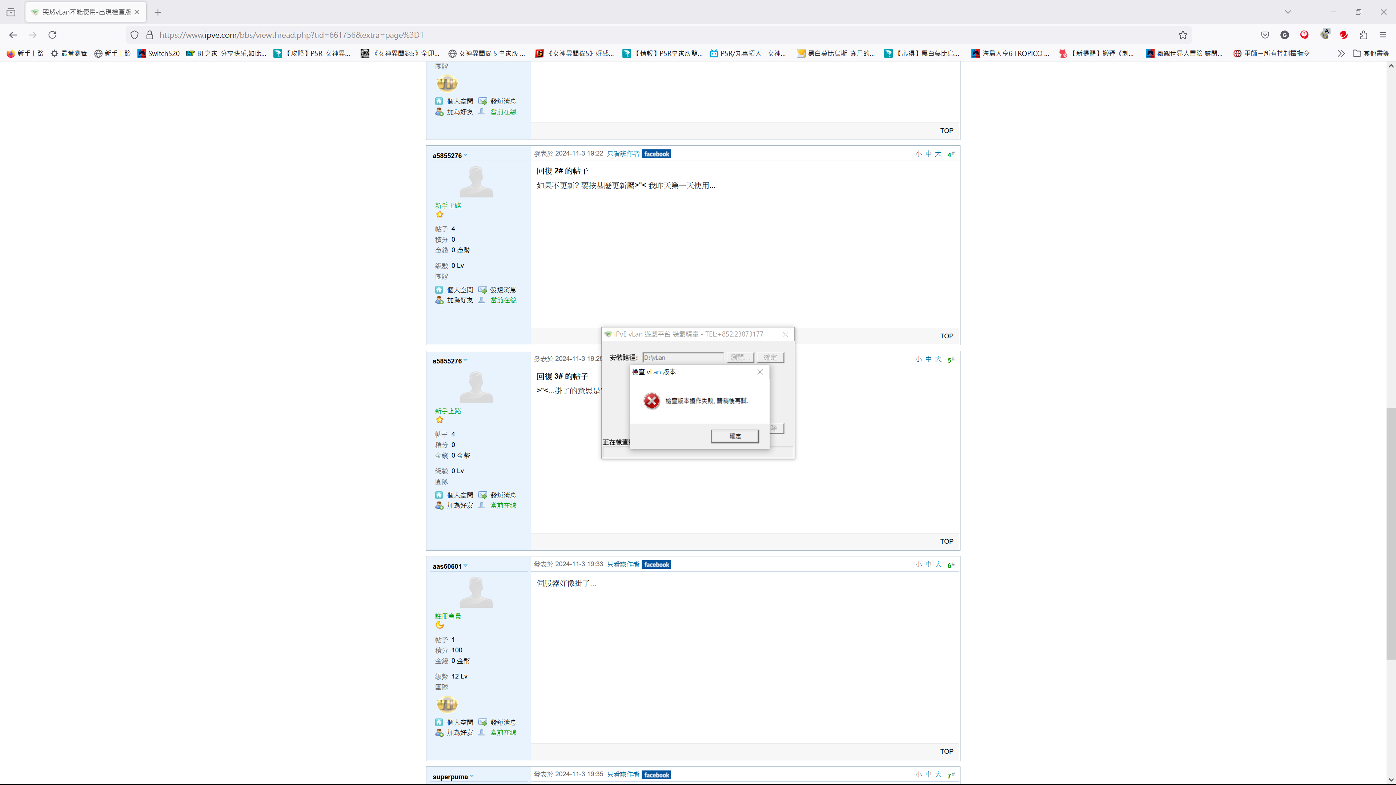
Task: Click send message icon under aas60601
Action: 483,722
